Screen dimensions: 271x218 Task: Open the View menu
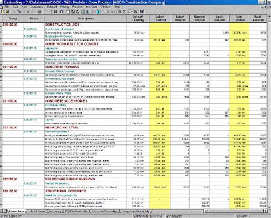pos(25,7)
